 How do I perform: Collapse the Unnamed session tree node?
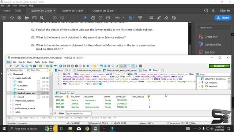point(8,74)
